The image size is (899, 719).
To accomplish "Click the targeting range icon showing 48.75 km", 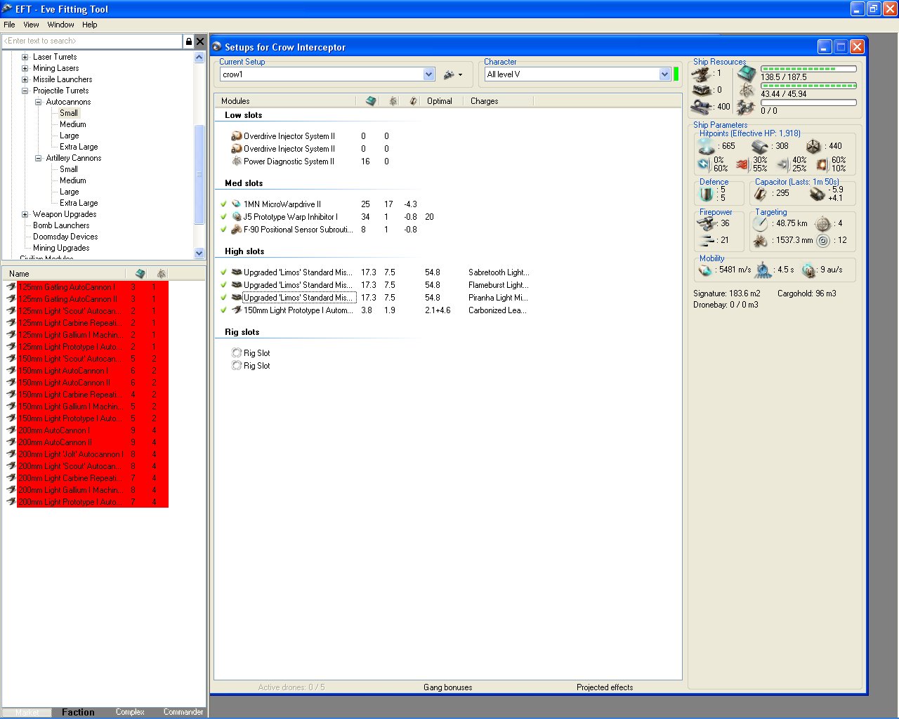I will click(760, 223).
